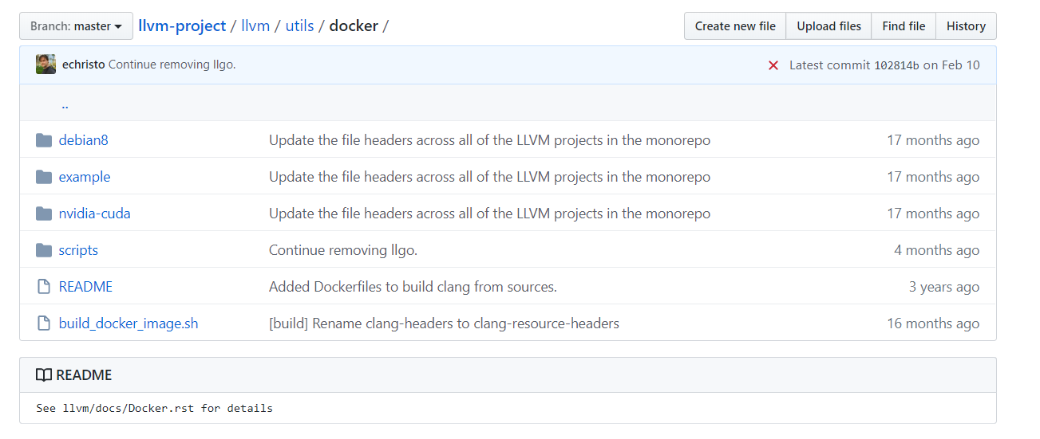The width and height of the screenshot is (1040, 439).
Task: Click the debian8 folder icon
Action: (44, 140)
